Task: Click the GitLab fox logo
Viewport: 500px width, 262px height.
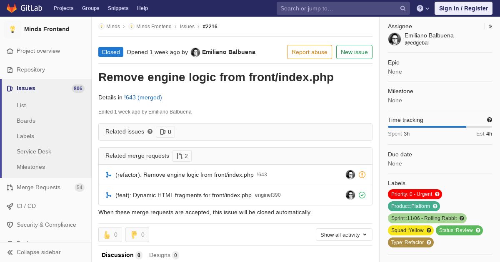Action: click(12, 8)
